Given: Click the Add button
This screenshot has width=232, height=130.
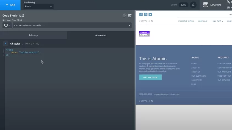Looking at the screenshot, I should pos(10,5).
